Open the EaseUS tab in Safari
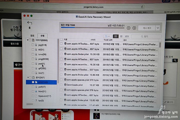 pos(122,12)
